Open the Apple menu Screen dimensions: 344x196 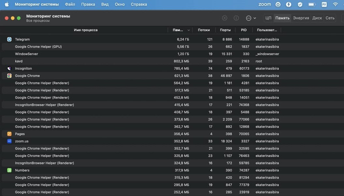(7, 5)
